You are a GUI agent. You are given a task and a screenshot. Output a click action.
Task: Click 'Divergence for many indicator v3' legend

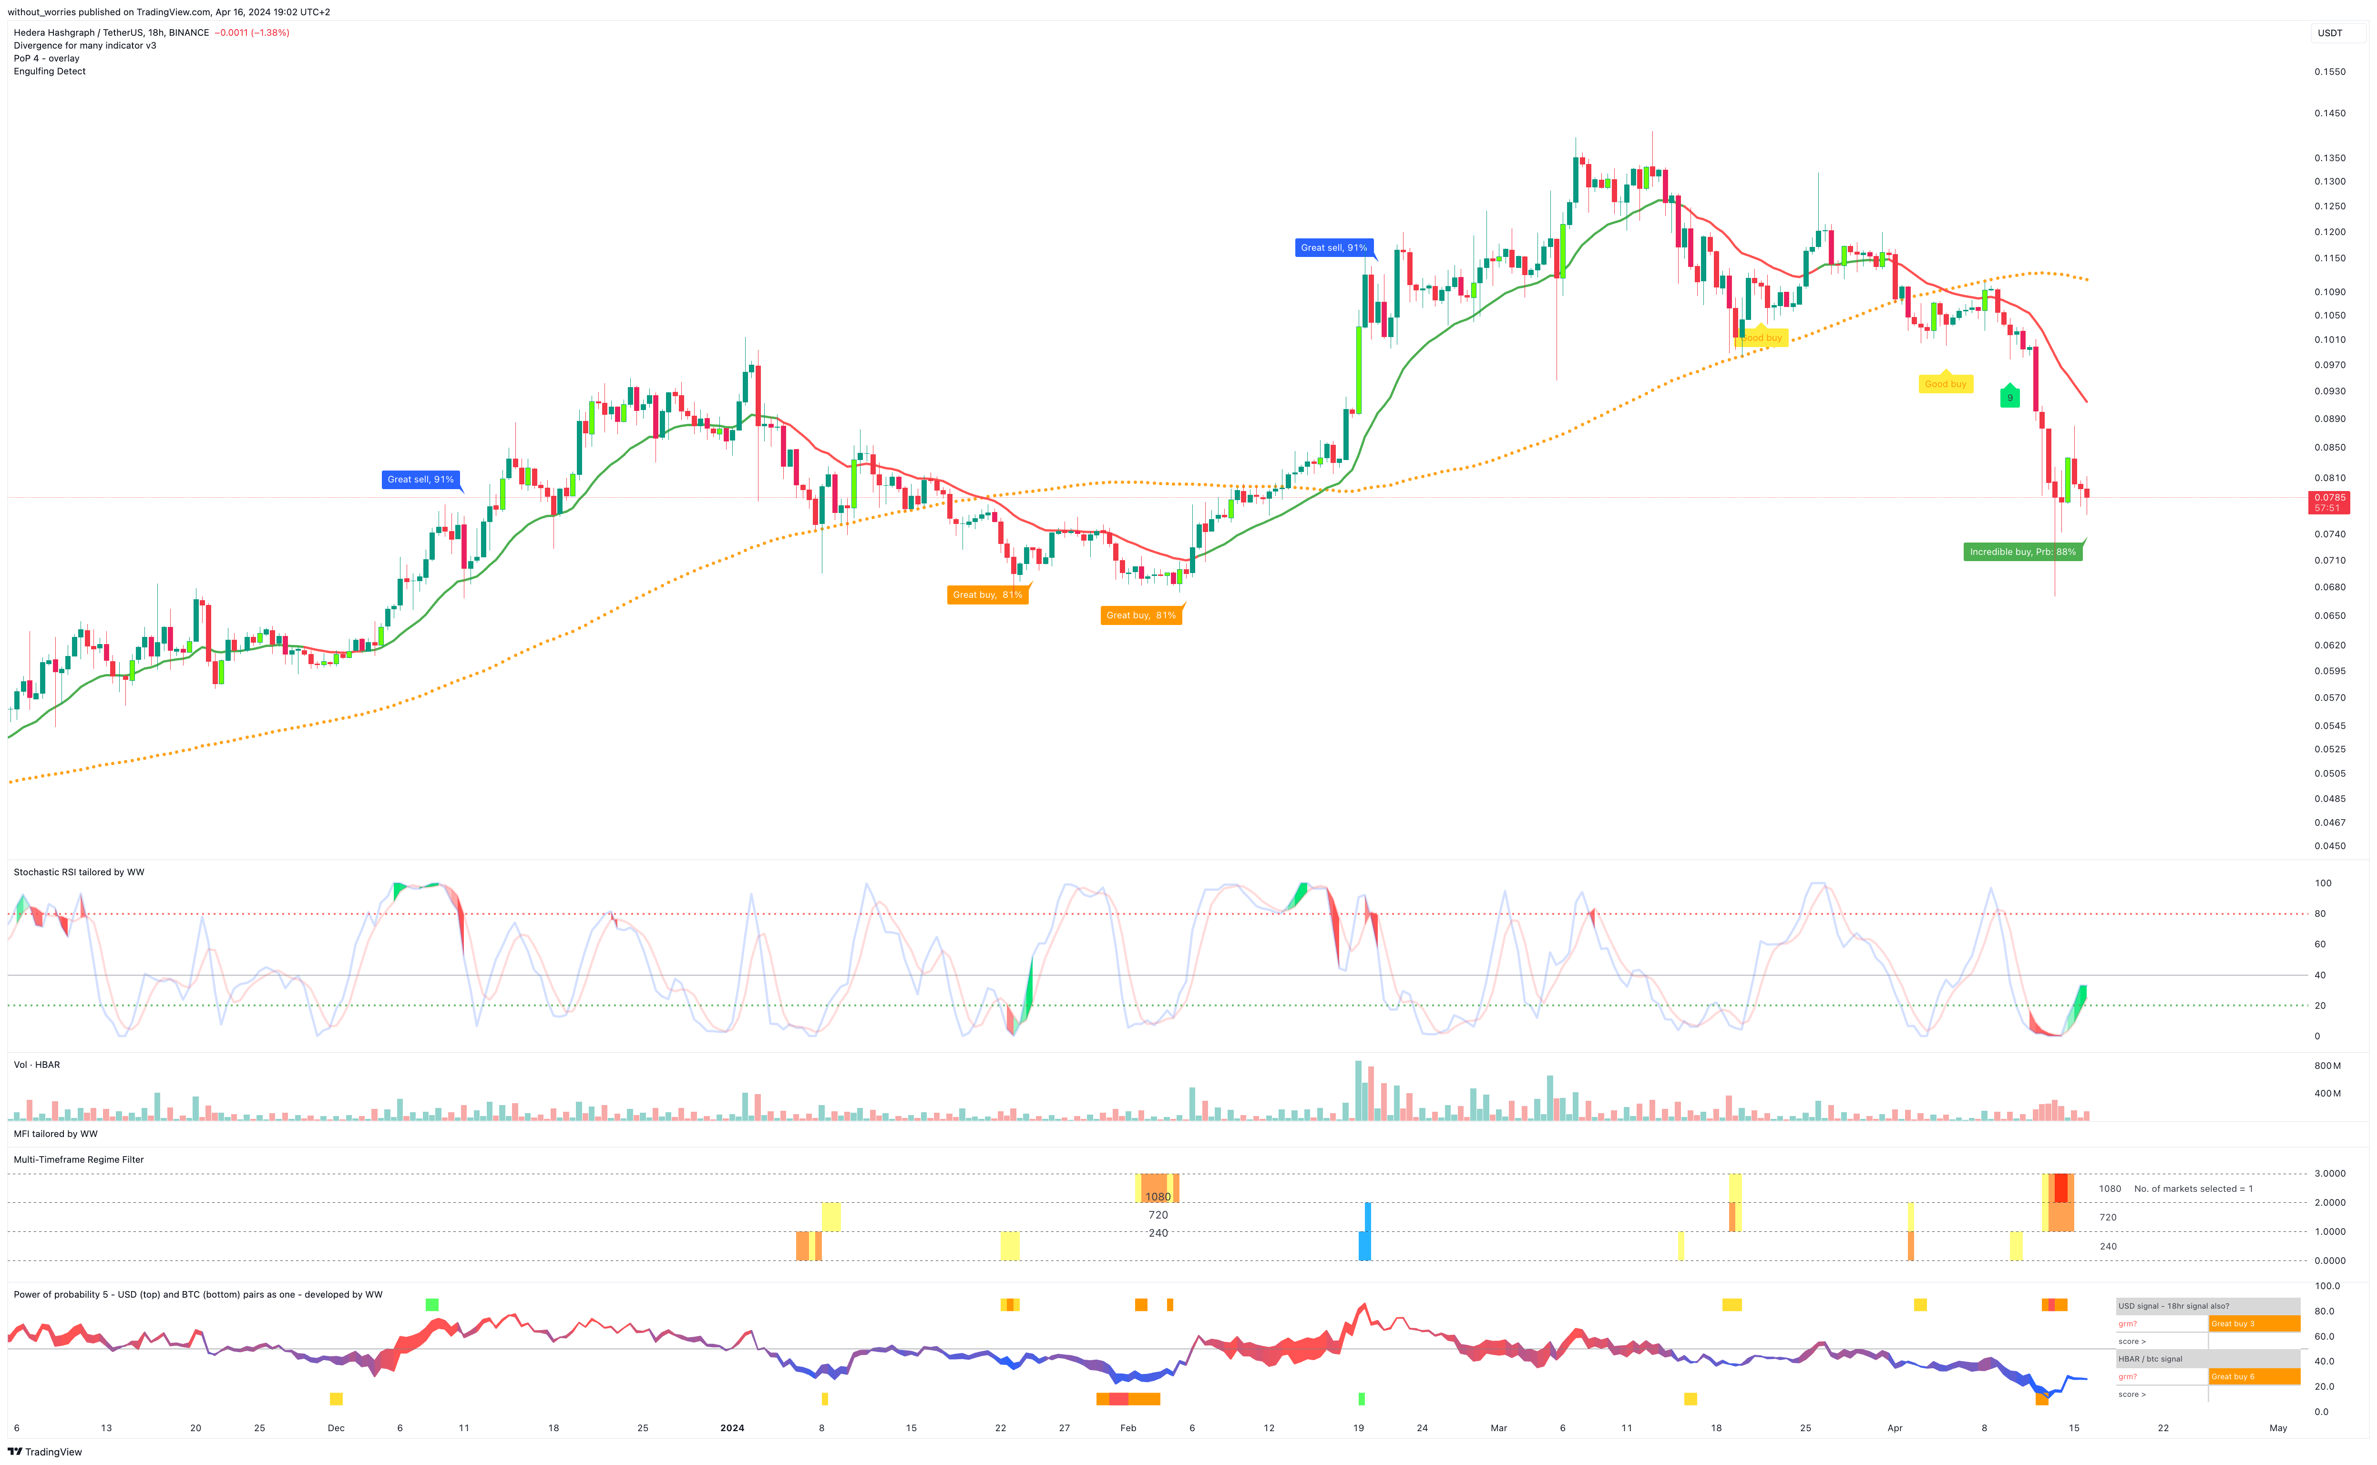tap(85, 46)
